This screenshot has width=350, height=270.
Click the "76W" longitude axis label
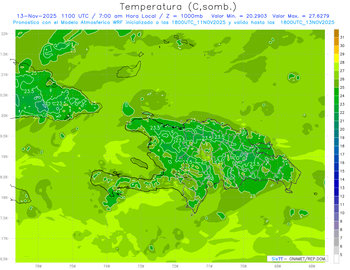pyautogui.click(x=38, y=266)
